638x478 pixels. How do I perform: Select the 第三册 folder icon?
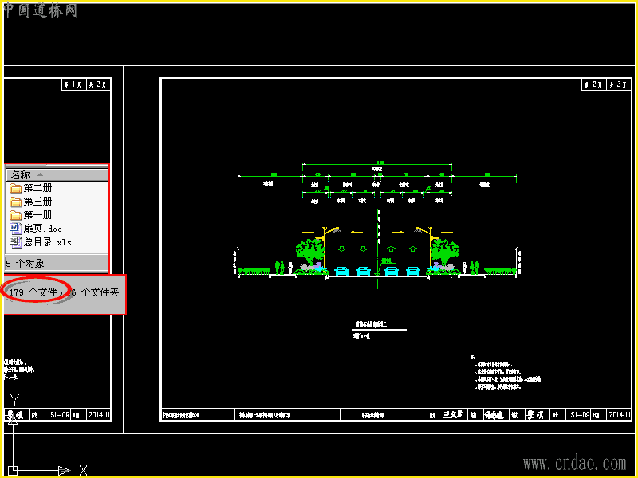pos(15,202)
